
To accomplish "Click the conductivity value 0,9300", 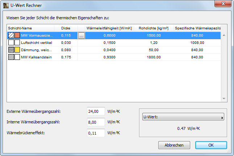I will pos(109,57).
